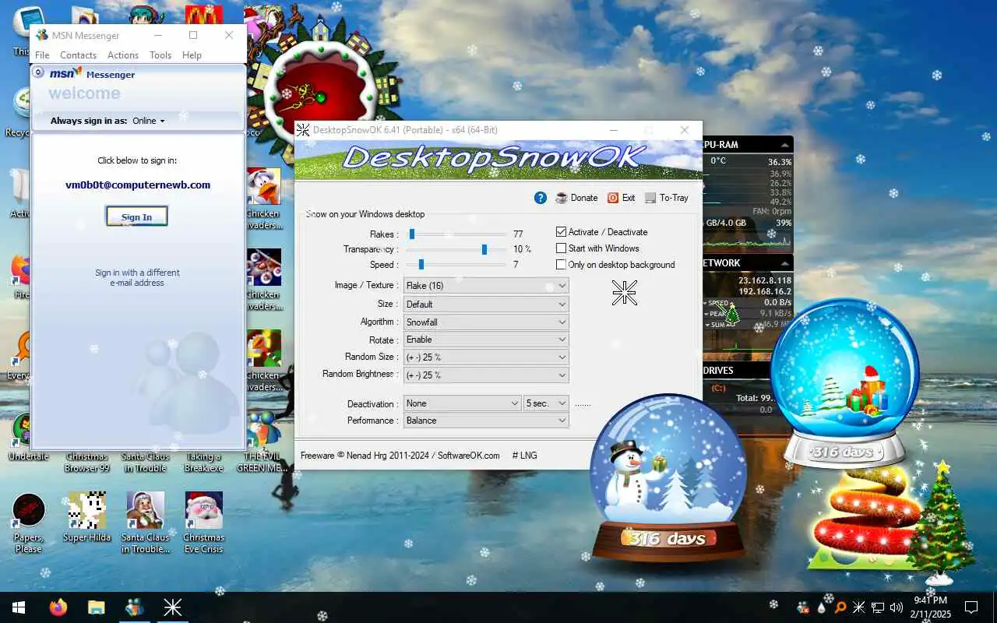997x623 pixels.
Task: Open the File menu in MSN Messenger
Action: 42,55
